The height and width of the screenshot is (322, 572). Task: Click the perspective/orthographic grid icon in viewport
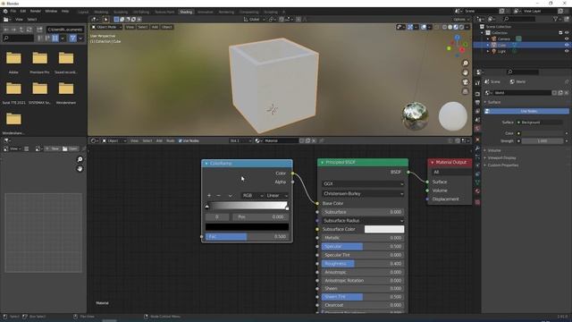coord(465,91)
